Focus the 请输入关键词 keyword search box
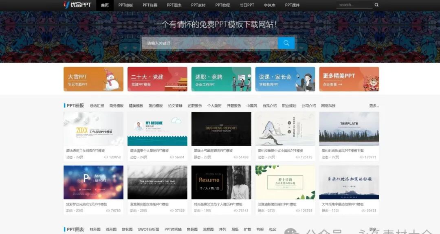The width and height of the screenshot is (440, 234). pyautogui.click(x=210, y=43)
